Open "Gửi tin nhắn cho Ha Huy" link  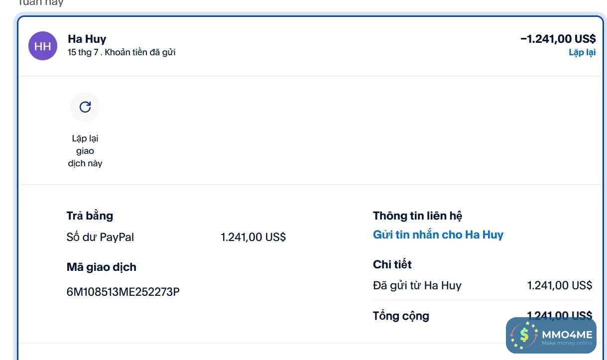click(x=438, y=235)
